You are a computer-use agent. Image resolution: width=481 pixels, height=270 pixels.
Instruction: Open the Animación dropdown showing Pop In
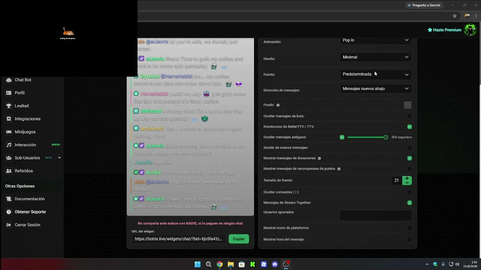tap(375, 40)
